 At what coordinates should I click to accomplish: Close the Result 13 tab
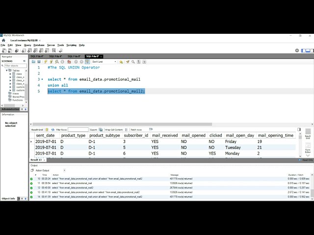click(x=44, y=160)
